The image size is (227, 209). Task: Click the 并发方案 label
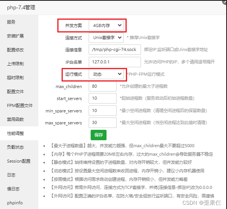click(x=74, y=25)
